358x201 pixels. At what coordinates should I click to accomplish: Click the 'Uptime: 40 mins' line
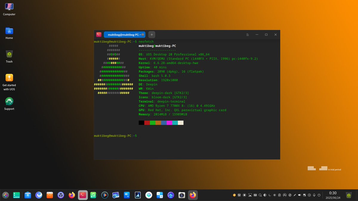point(153,67)
